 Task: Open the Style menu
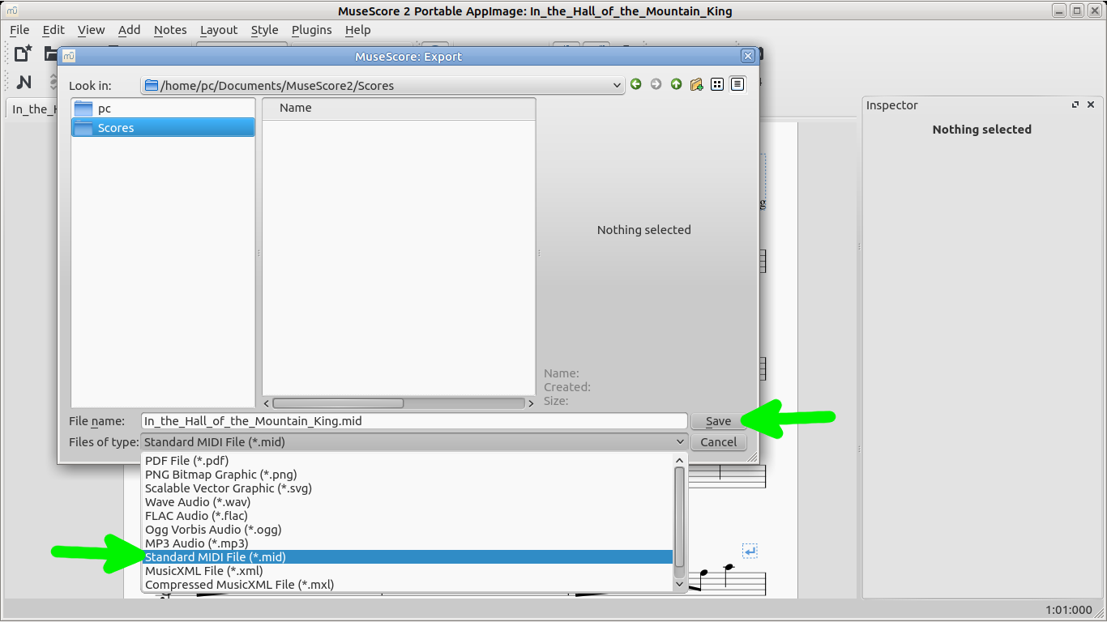coord(264,30)
